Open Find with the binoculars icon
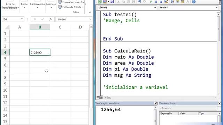This screenshot has width=223, height=125. (133, 1)
